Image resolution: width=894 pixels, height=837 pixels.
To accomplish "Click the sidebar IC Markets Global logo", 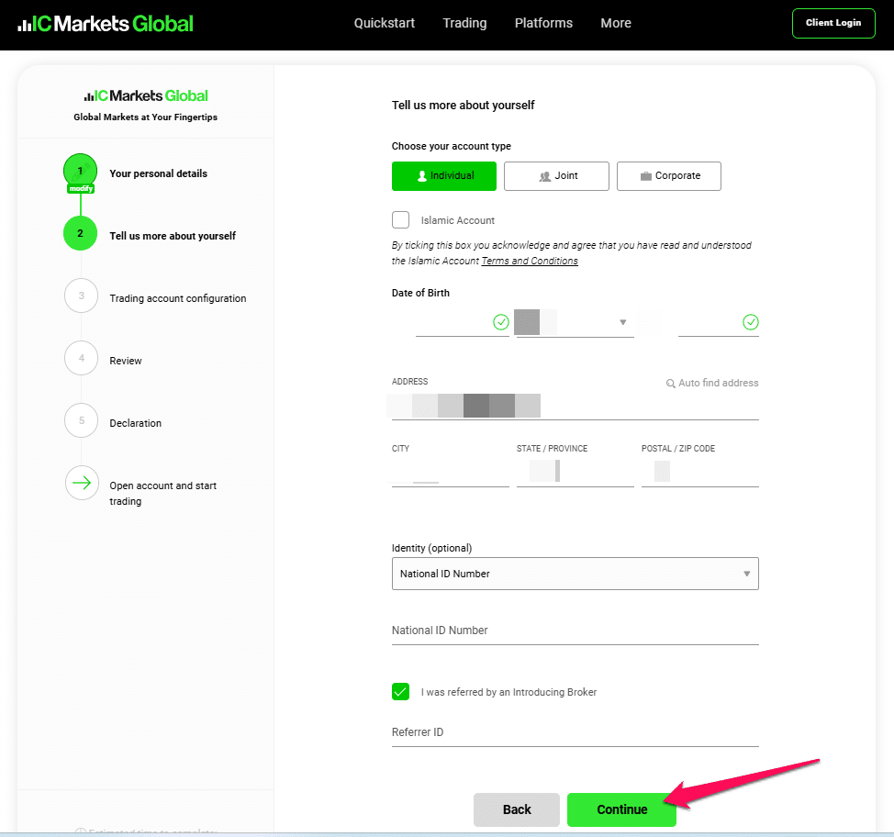I will [146, 95].
